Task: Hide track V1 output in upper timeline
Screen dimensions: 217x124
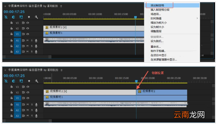Action: 28,34
